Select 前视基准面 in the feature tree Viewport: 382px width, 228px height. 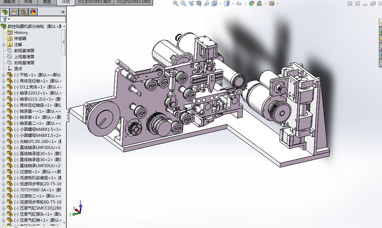point(24,50)
